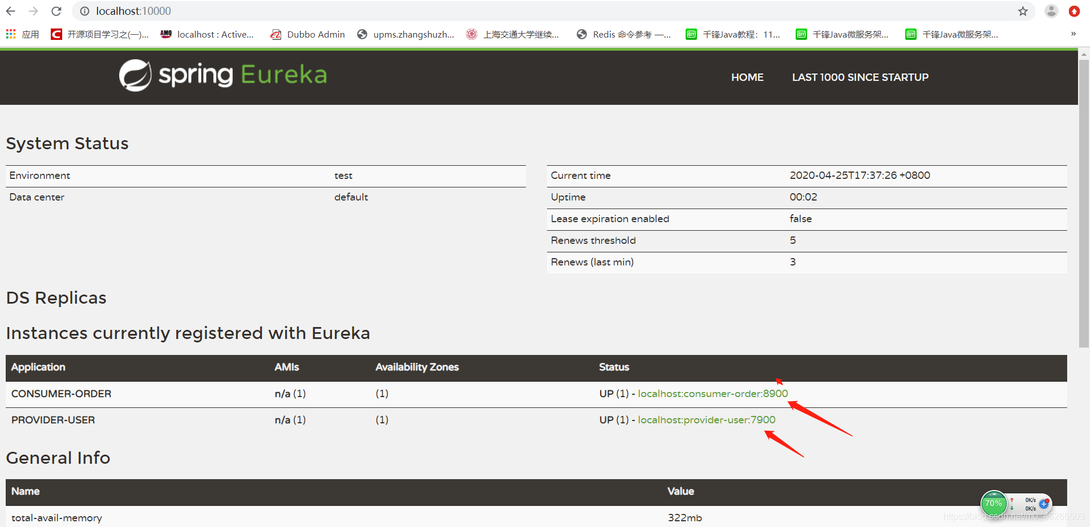Click the Availability Zones column header
Image resolution: width=1090 pixels, height=527 pixels.
pyautogui.click(x=417, y=367)
